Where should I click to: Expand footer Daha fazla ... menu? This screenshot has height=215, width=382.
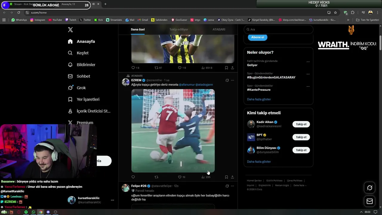pyautogui.click(x=300, y=185)
